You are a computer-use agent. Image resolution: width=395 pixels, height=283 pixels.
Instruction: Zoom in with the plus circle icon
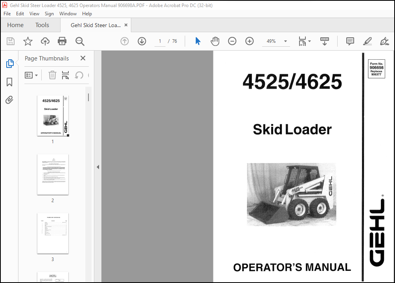click(250, 41)
